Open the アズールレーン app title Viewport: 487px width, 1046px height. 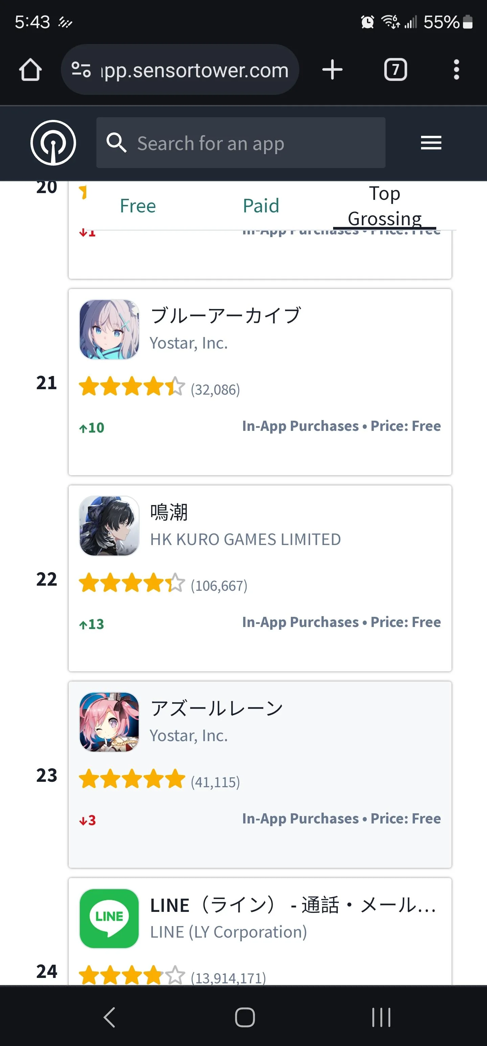pyautogui.click(x=216, y=709)
